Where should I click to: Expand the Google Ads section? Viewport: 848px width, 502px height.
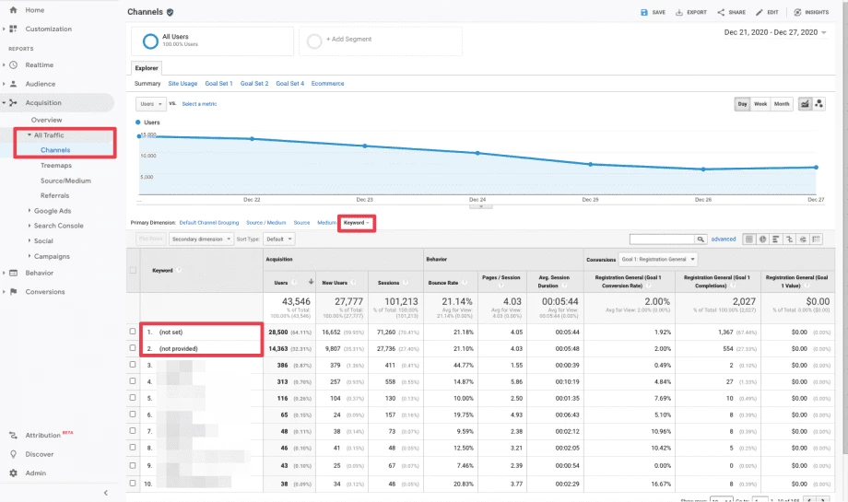point(29,211)
